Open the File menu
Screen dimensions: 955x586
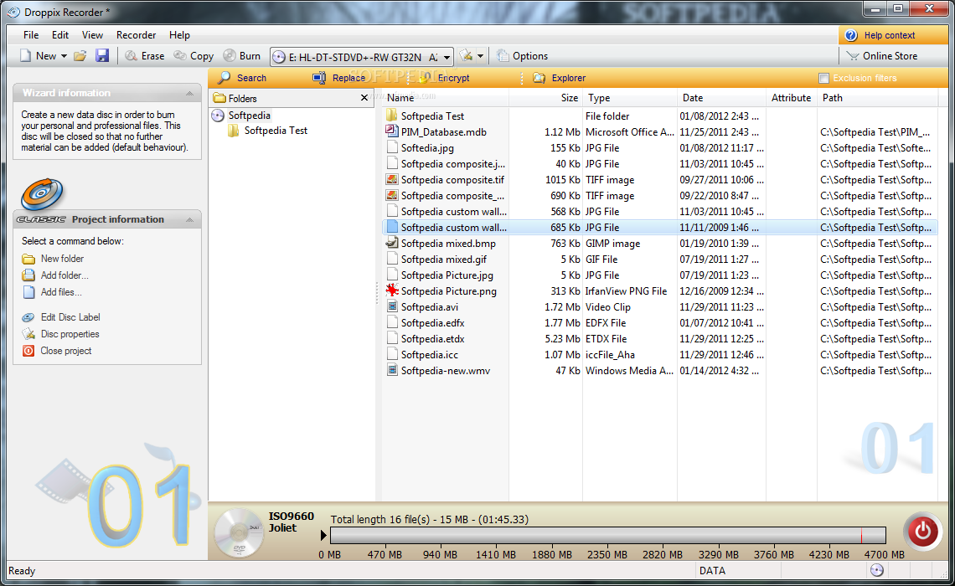(31, 35)
